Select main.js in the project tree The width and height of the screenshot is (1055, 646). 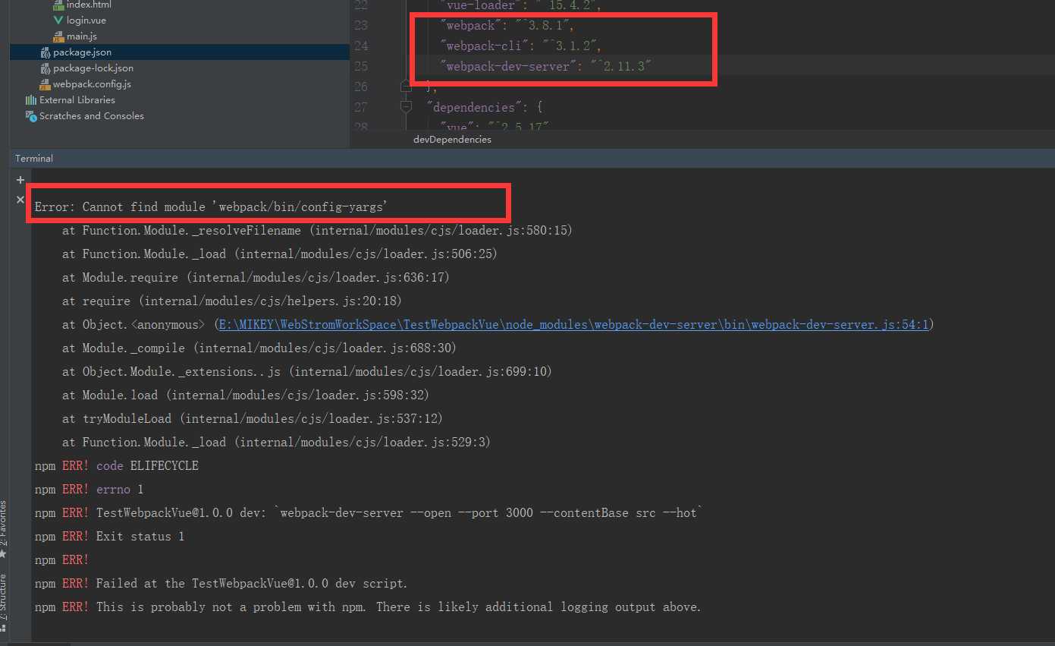coord(81,36)
